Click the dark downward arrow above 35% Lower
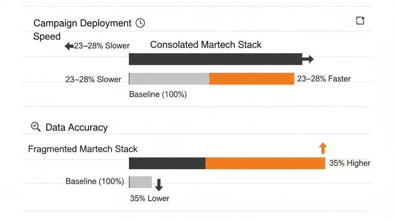This screenshot has width=395, height=222. (x=159, y=185)
